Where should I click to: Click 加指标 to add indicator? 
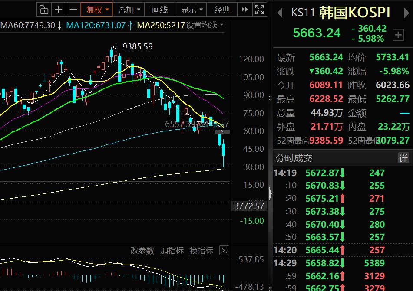click(172, 251)
